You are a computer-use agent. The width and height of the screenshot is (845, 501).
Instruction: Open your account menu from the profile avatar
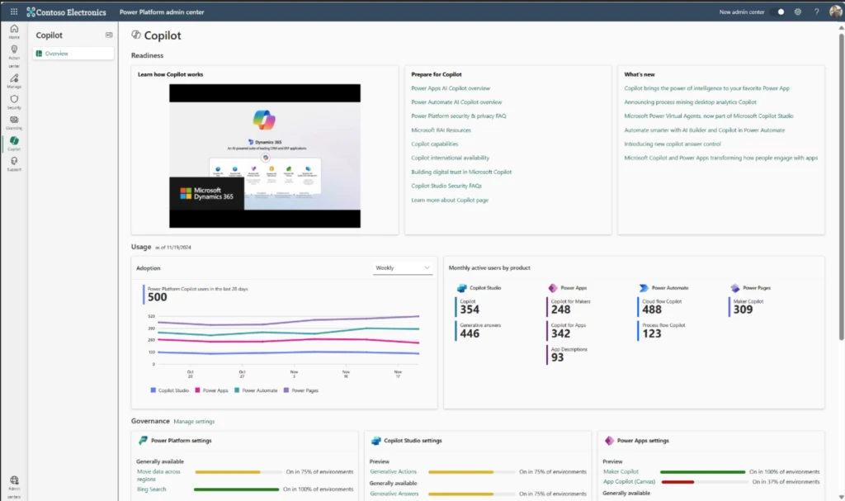[833, 12]
